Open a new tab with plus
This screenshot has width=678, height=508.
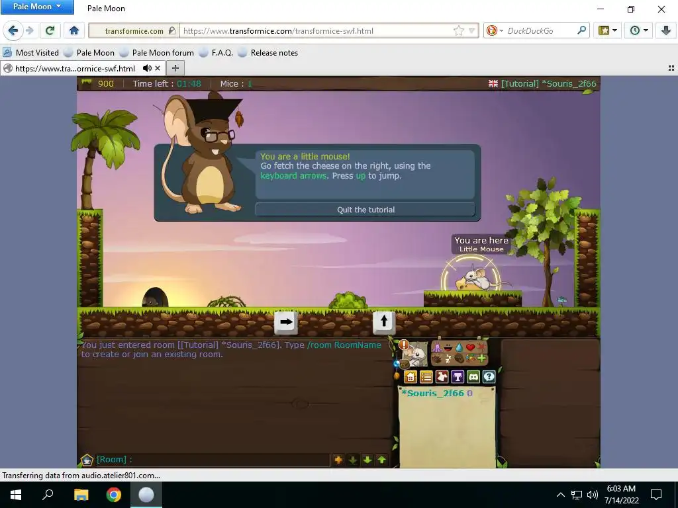pyautogui.click(x=175, y=68)
